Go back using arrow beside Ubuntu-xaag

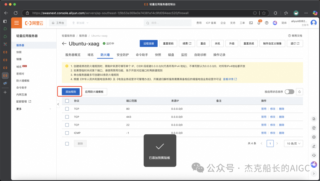click(64, 43)
